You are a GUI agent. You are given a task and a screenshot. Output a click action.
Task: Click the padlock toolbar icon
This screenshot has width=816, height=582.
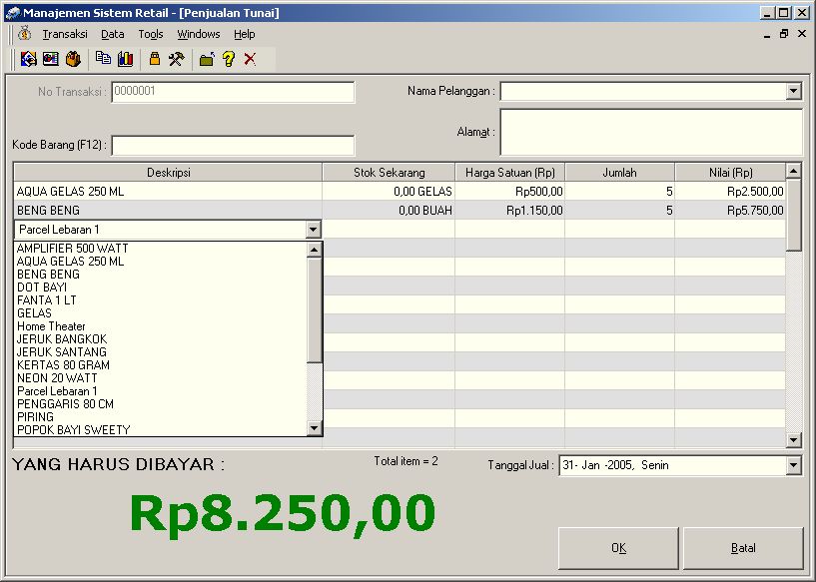pos(155,59)
